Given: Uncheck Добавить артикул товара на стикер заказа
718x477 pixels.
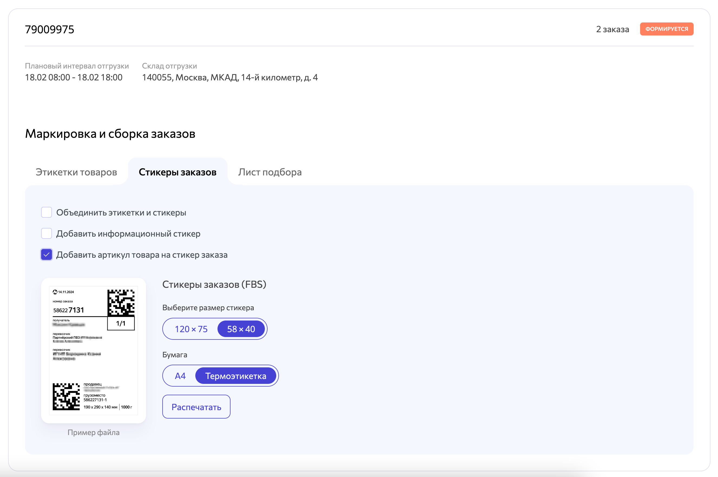Looking at the screenshot, I should [47, 255].
